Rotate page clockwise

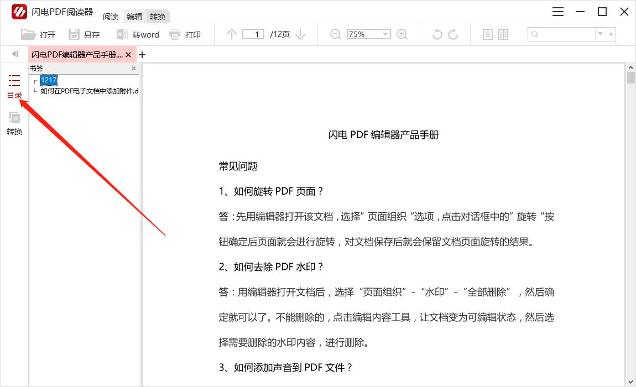pyautogui.click(x=453, y=34)
